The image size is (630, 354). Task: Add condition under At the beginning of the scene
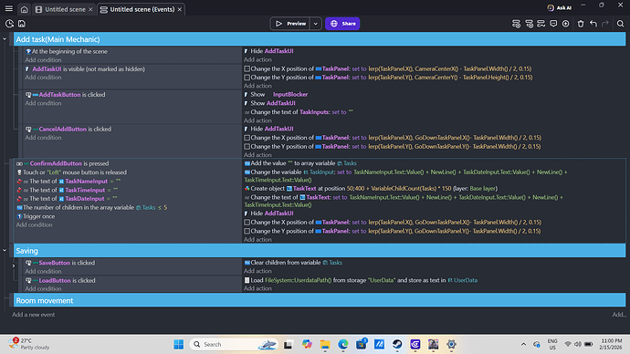click(43, 60)
